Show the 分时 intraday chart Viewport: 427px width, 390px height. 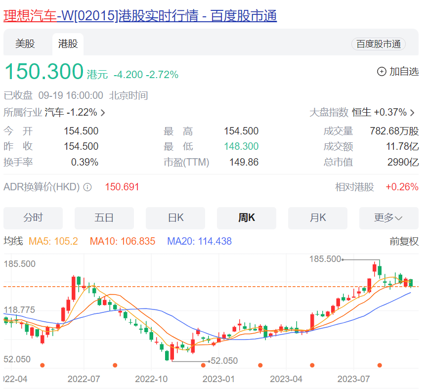point(33,218)
